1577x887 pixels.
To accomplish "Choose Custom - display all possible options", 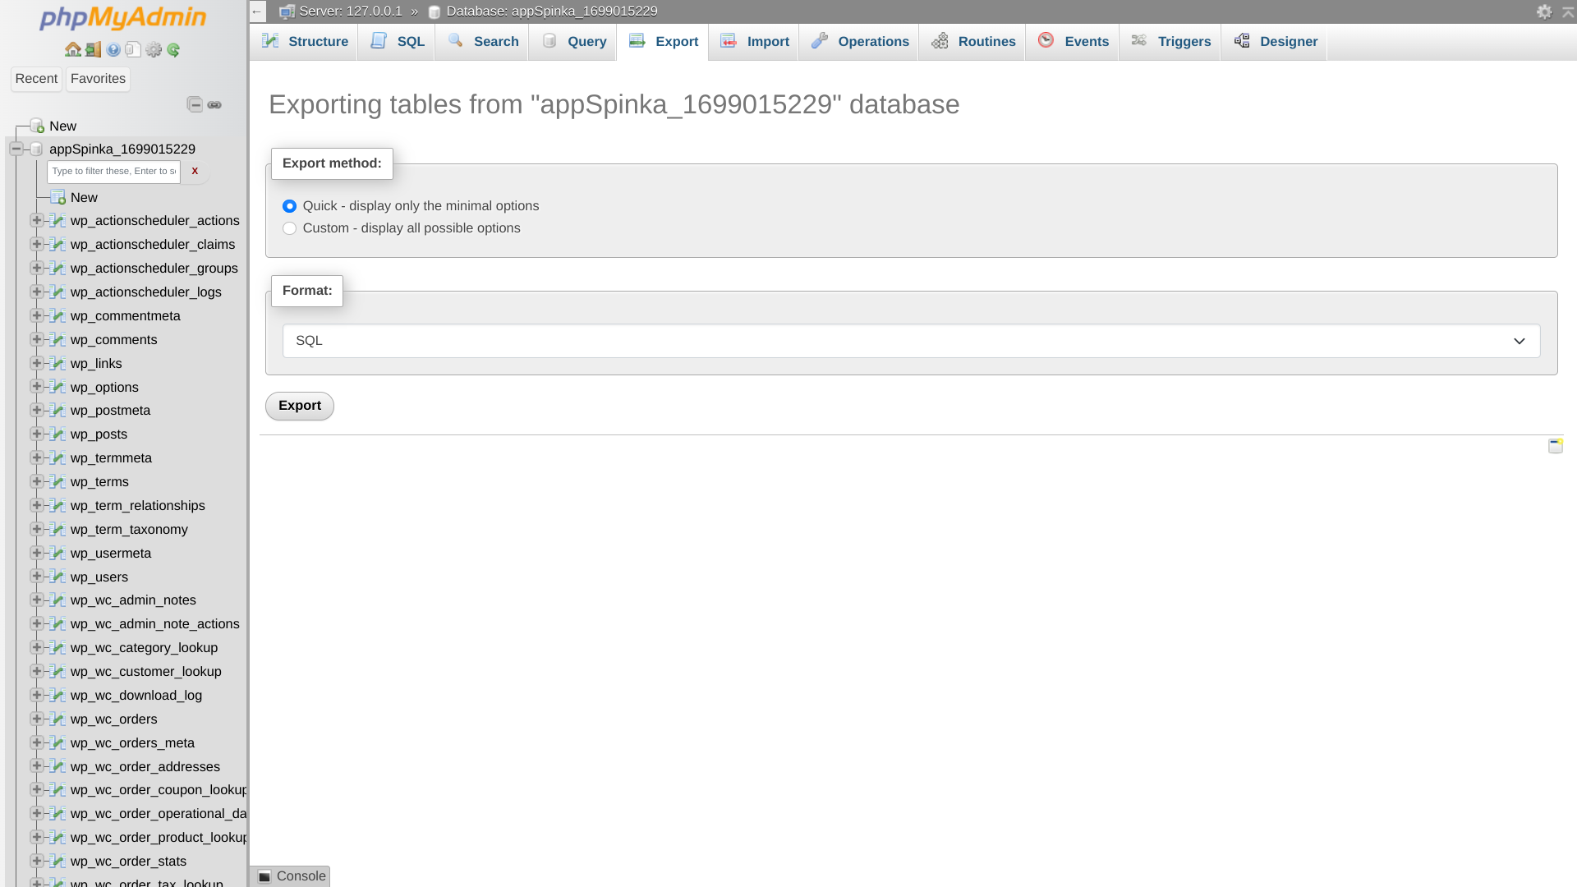I will pos(289,227).
